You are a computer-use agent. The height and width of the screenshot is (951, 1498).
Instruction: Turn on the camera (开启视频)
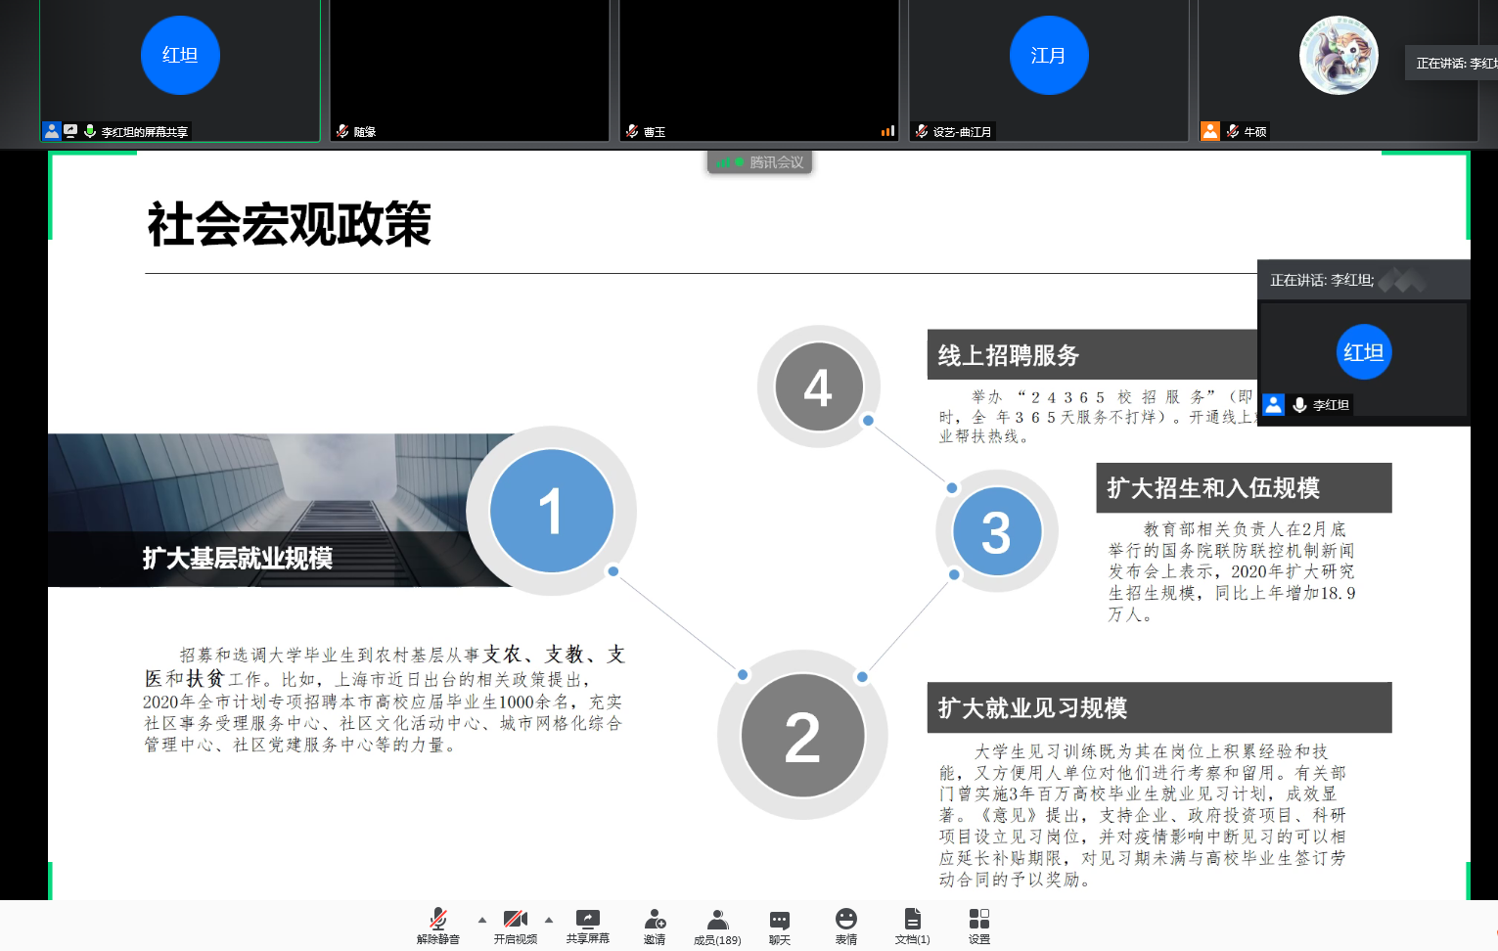(x=515, y=925)
